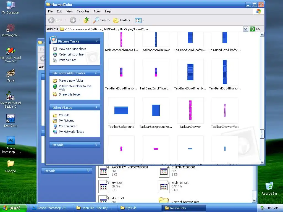Open My Pictures under Other Places
This screenshot has height=212, width=283.
click(x=66, y=121)
